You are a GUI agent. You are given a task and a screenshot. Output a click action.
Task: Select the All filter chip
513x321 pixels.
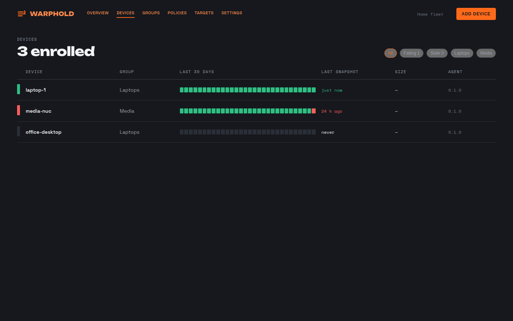click(390, 53)
